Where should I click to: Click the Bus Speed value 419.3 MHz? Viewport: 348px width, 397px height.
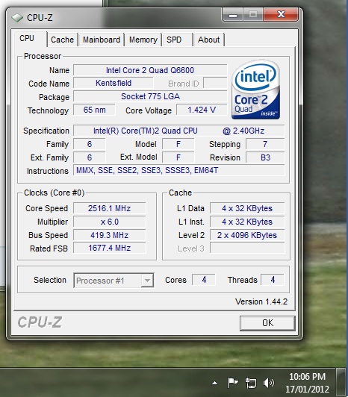tap(110, 235)
